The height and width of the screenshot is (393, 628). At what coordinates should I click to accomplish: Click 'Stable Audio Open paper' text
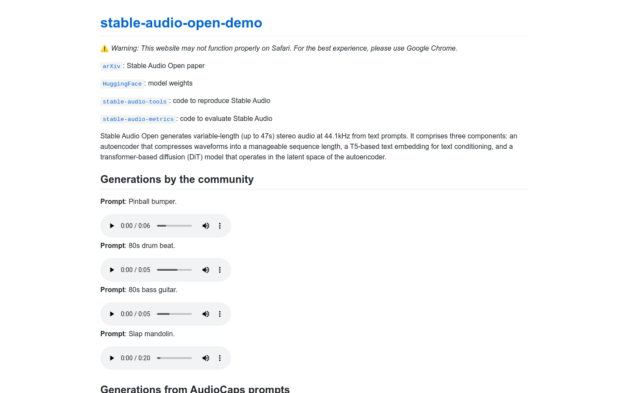[x=165, y=66]
